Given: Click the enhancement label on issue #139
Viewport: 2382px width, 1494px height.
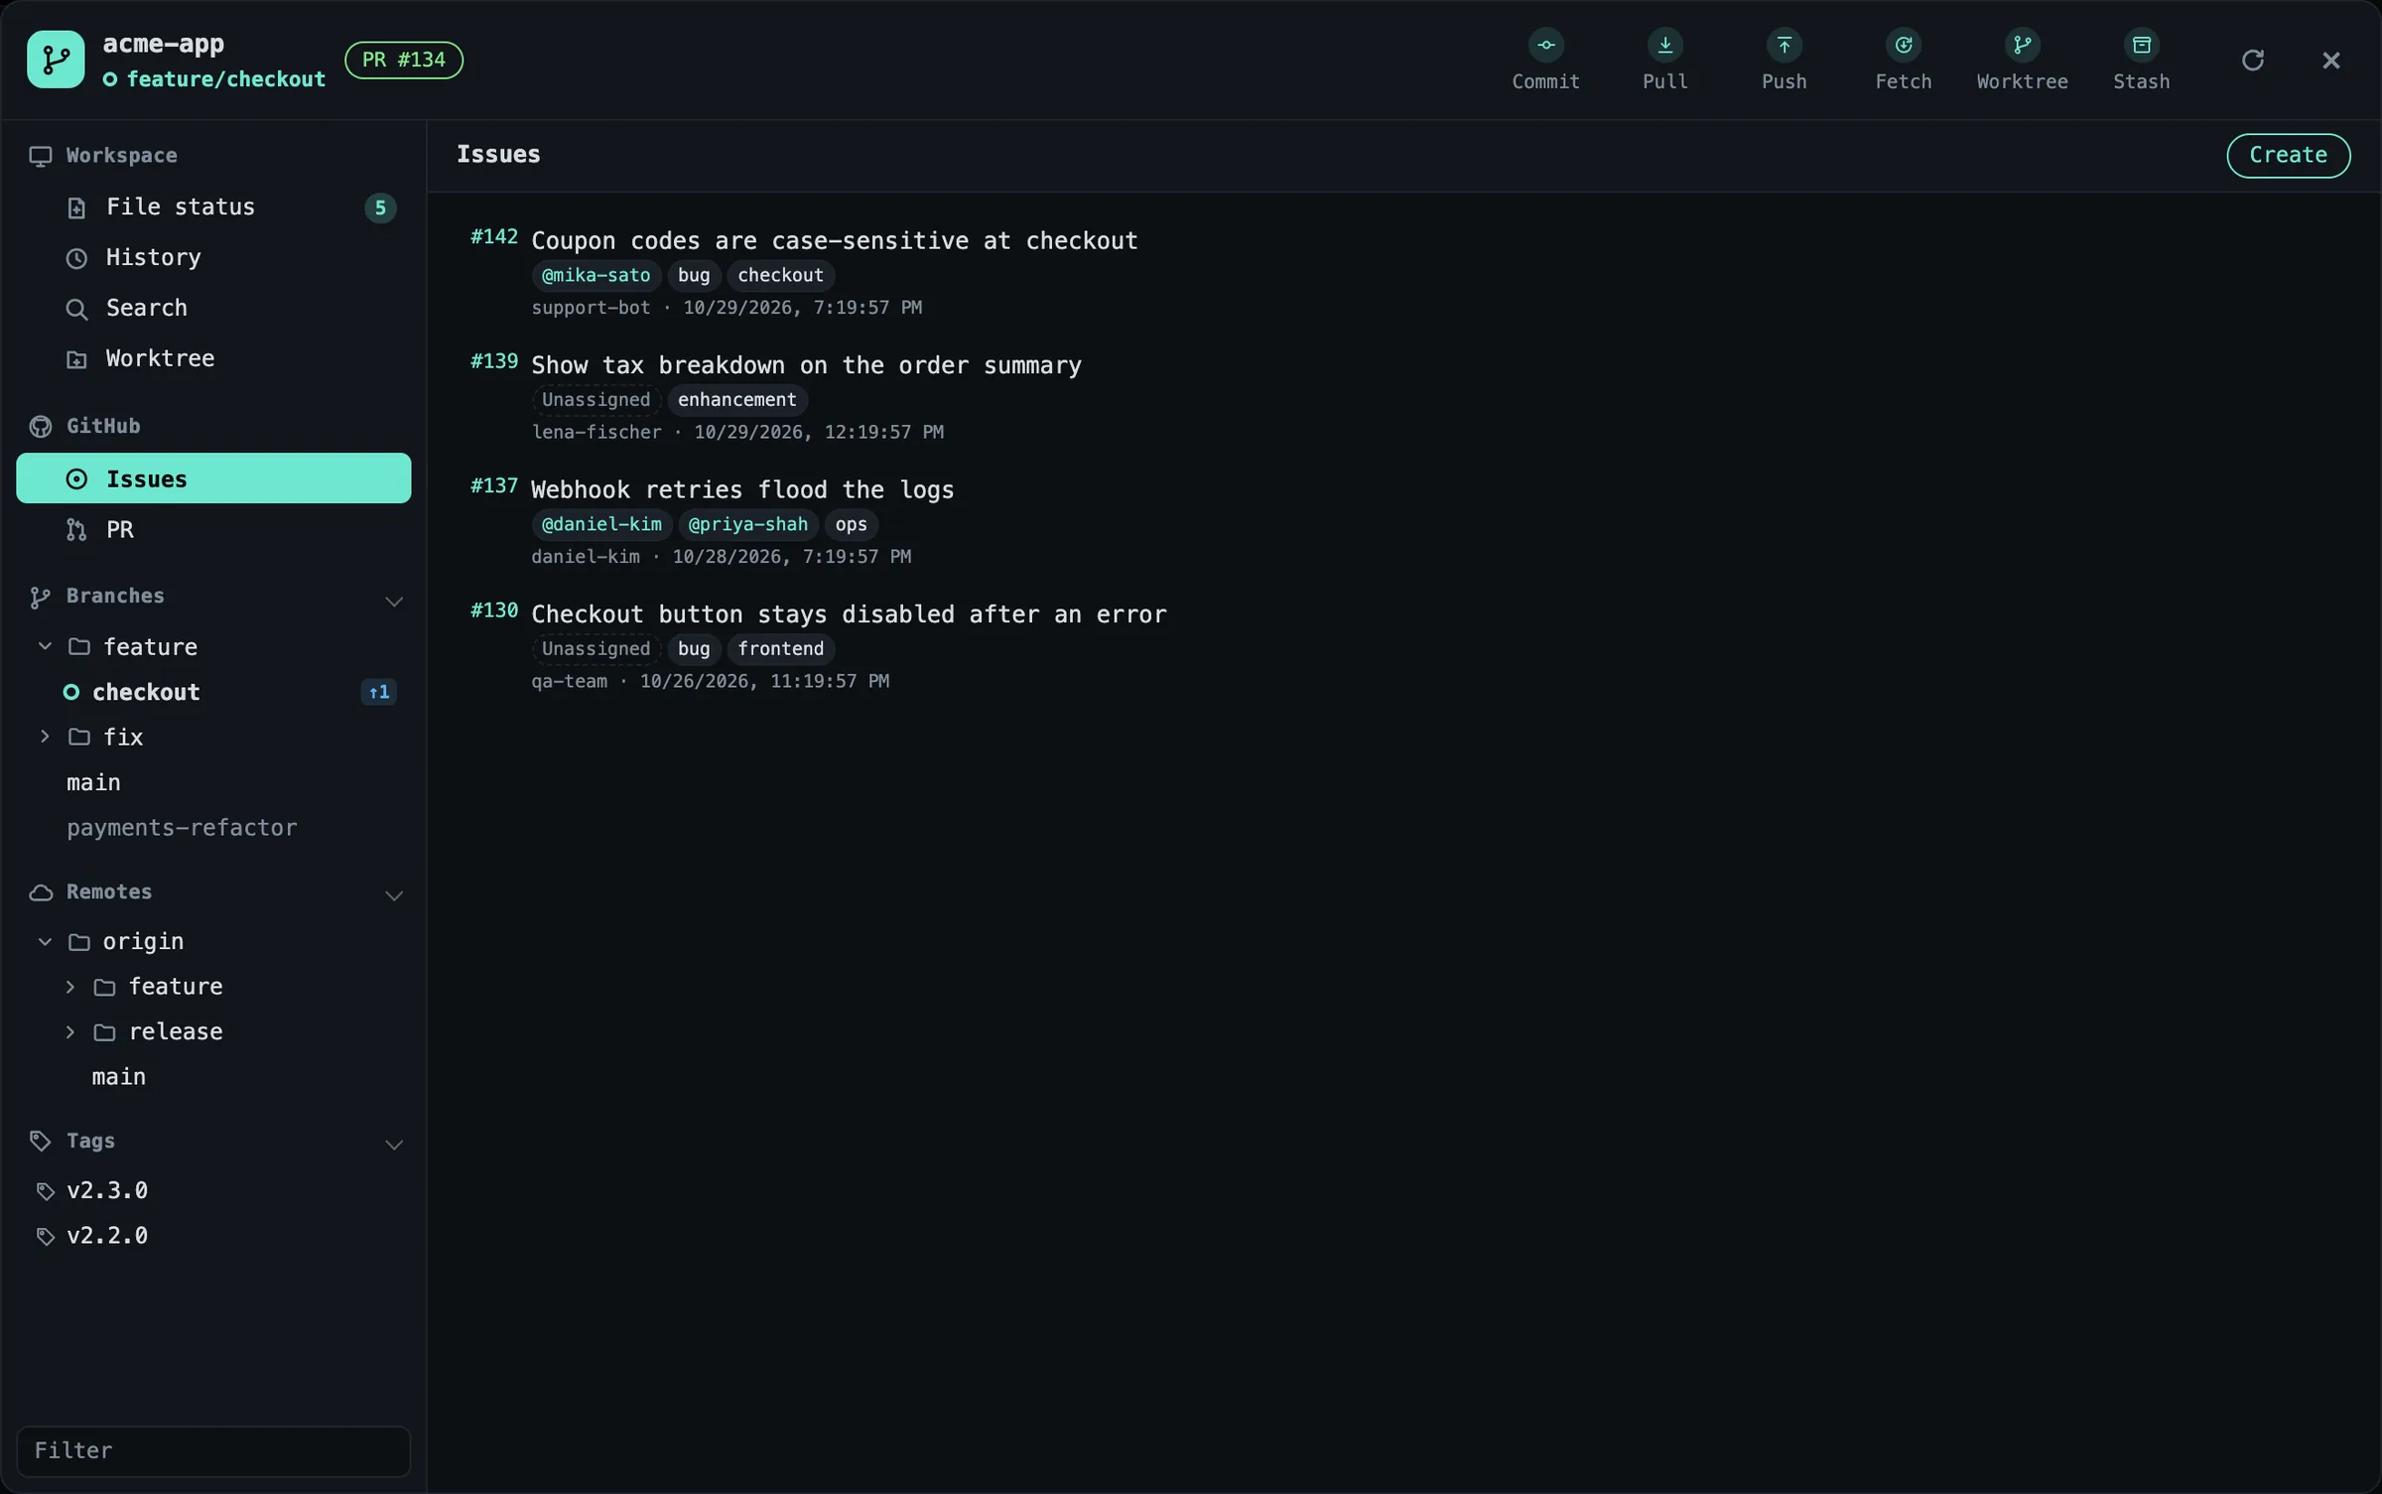Looking at the screenshot, I should [x=736, y=399].
